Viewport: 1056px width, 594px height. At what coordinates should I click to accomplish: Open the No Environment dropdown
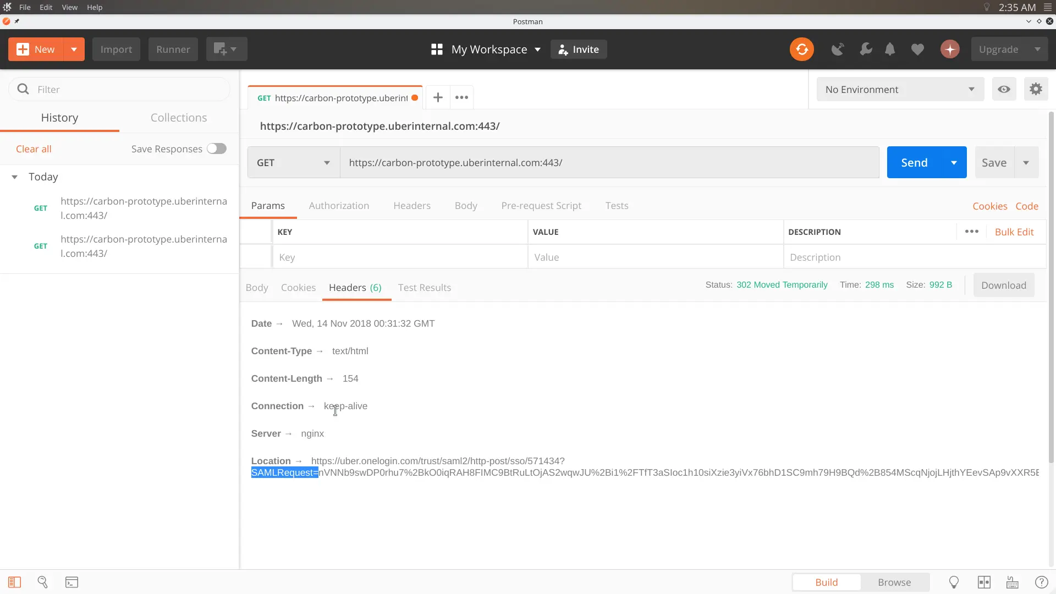point(900,90)
